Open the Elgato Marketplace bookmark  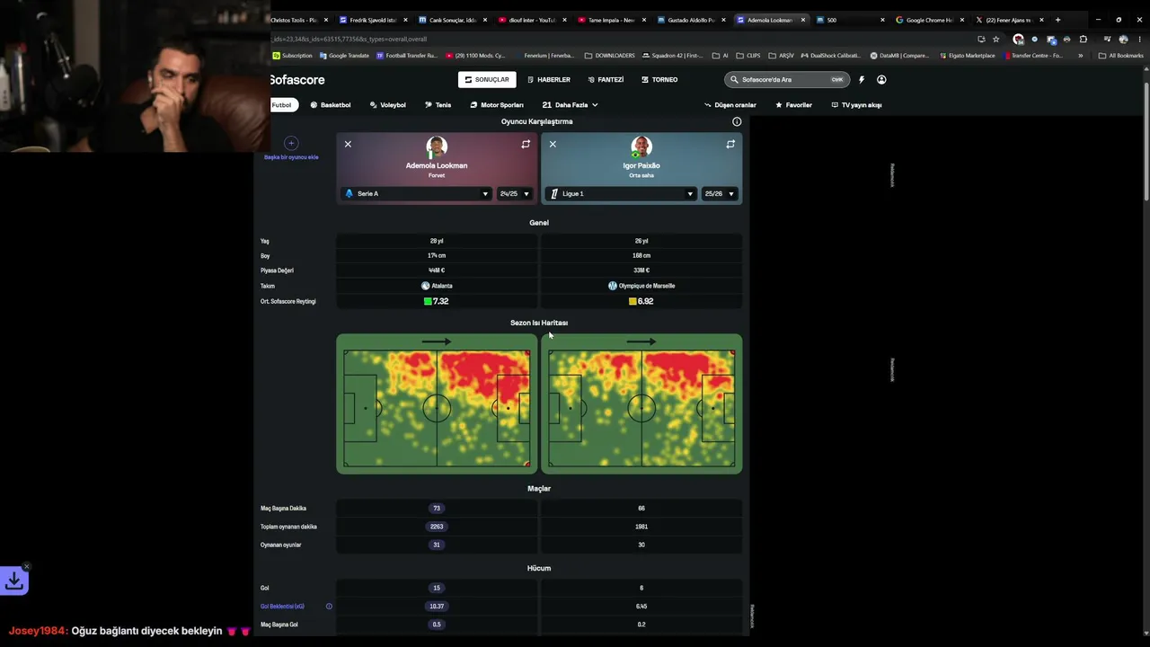coord(967,56)
